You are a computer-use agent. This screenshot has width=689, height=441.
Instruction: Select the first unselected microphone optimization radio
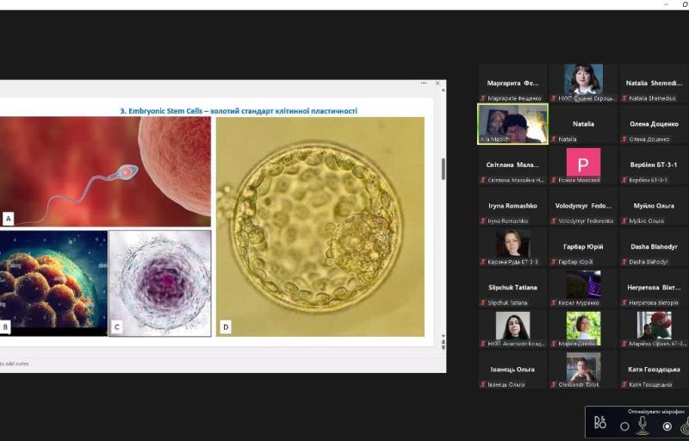click(x=624, y=426)
